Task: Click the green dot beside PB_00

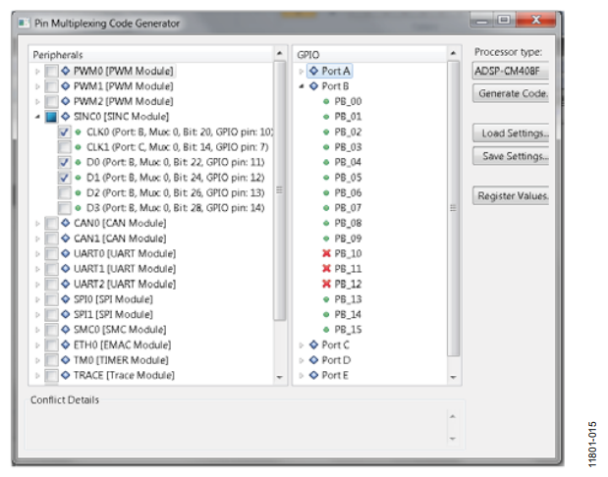Action: tap(326, 101)
